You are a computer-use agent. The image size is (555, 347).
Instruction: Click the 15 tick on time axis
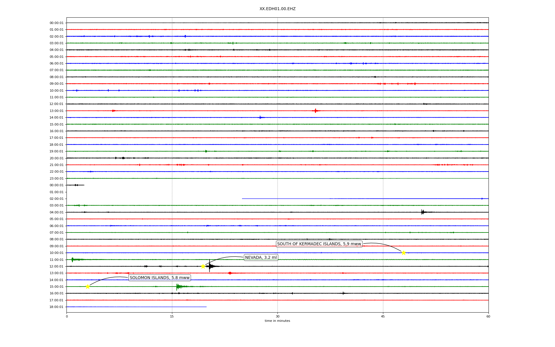pyautogui.click(x=172, y=316)
